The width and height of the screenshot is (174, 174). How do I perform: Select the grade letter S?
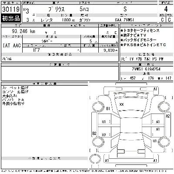click(125, 9)
